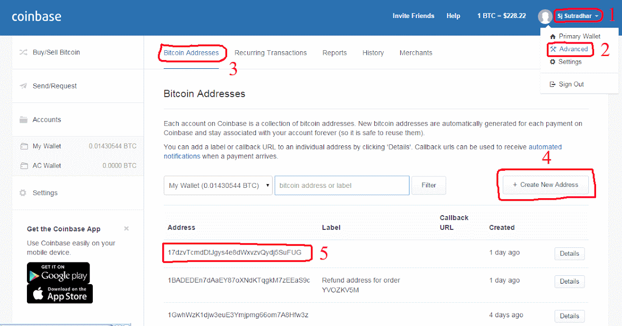This screenshot has width=622, height=326.
Task: Open the Get it on Google Play badge
Action: click(58, 273)
